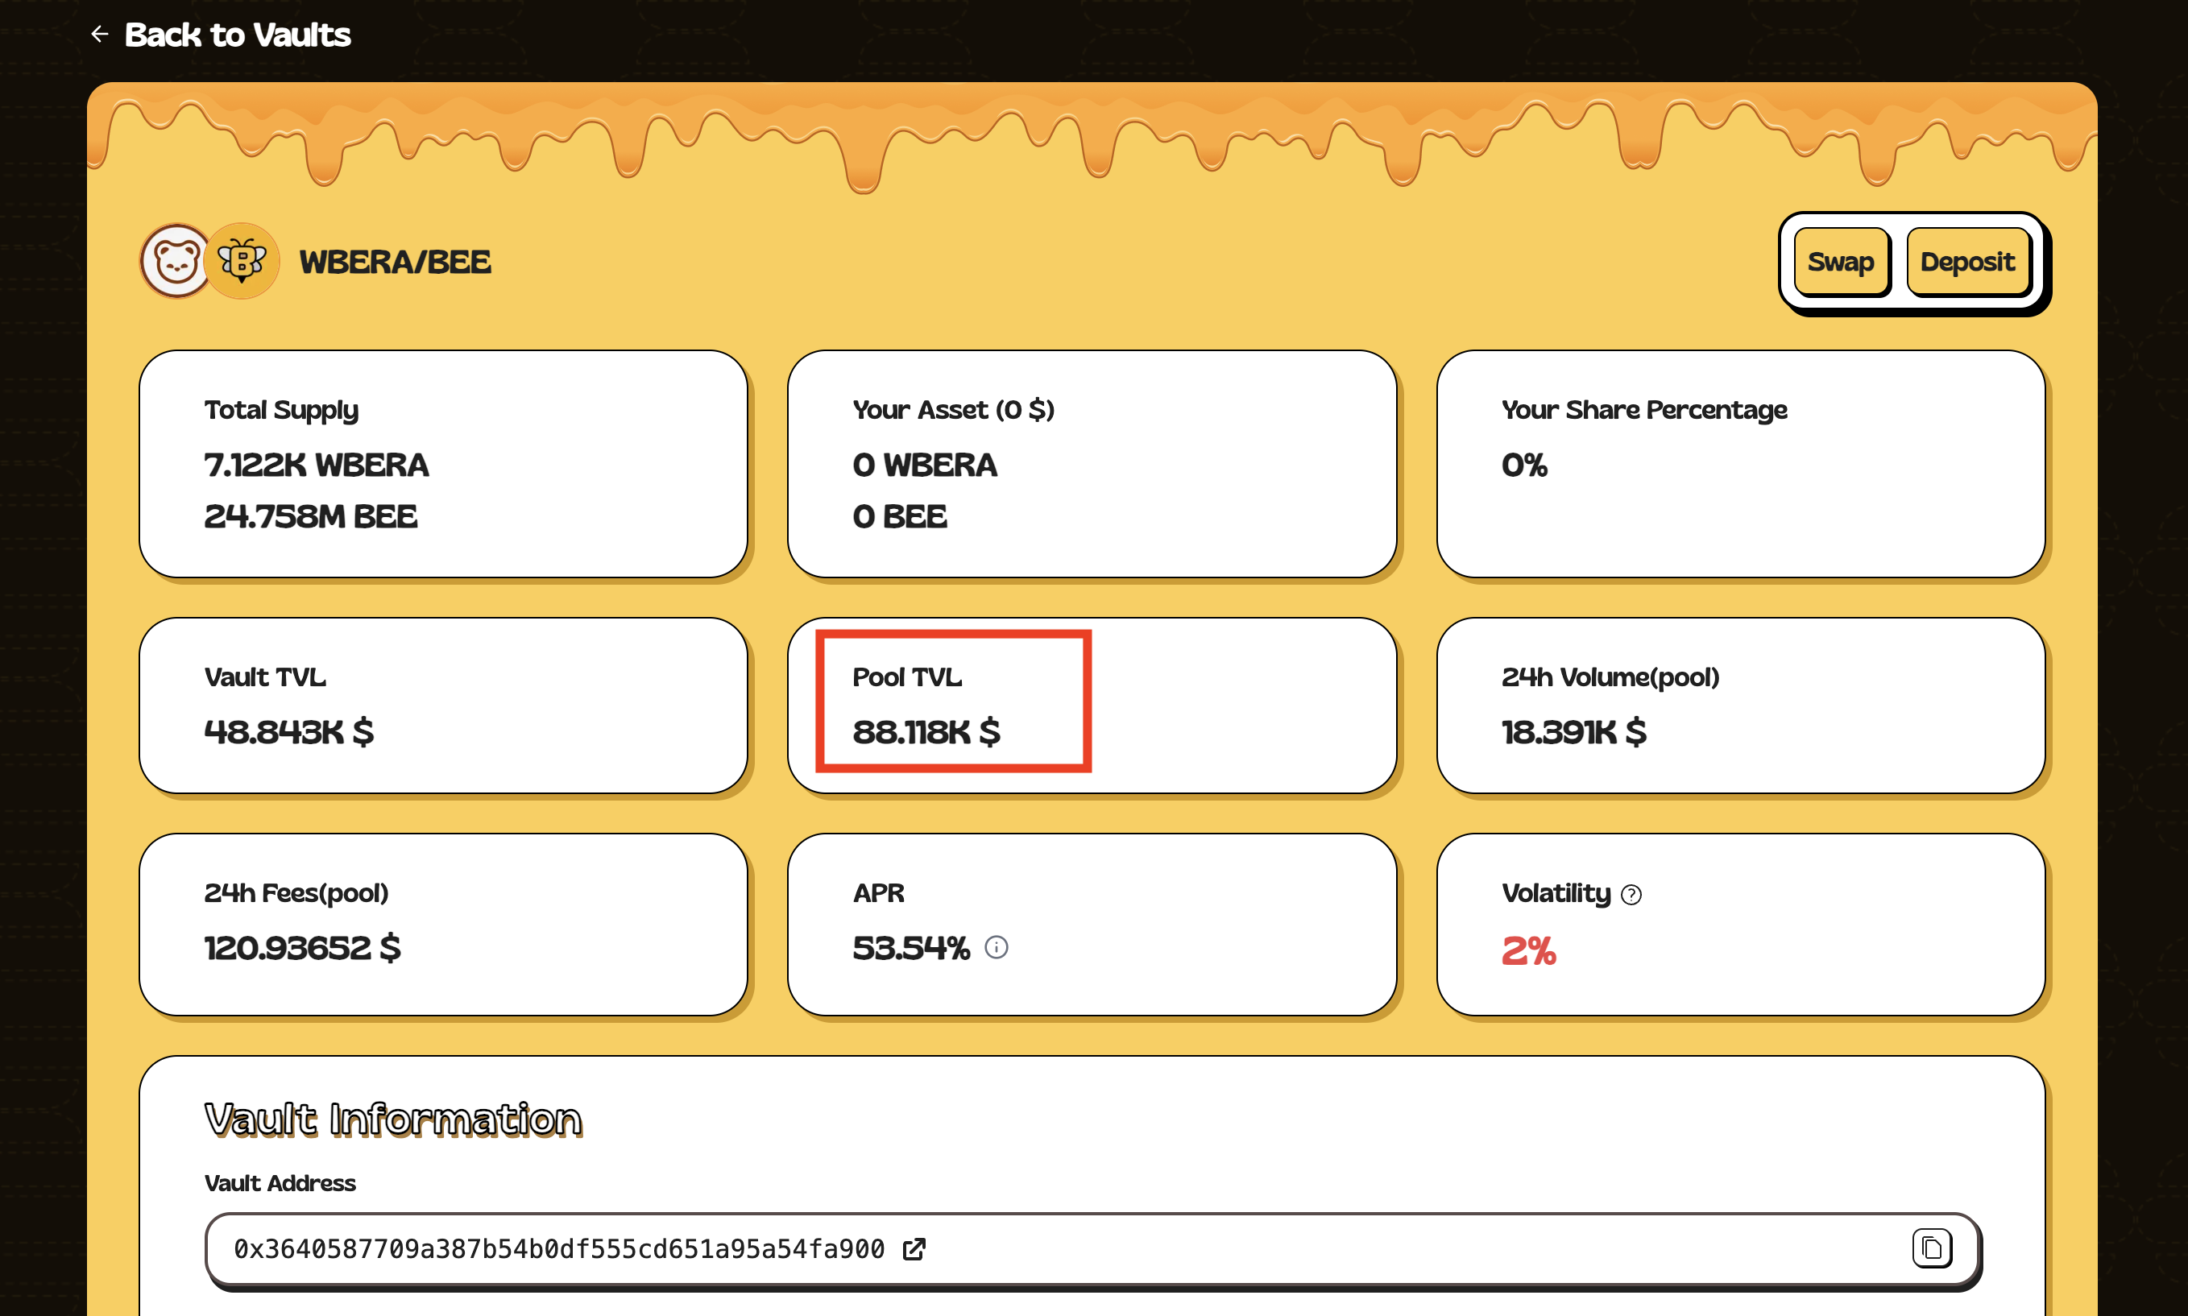Click the Your Asset (0 $) label

tap(954, 410)
